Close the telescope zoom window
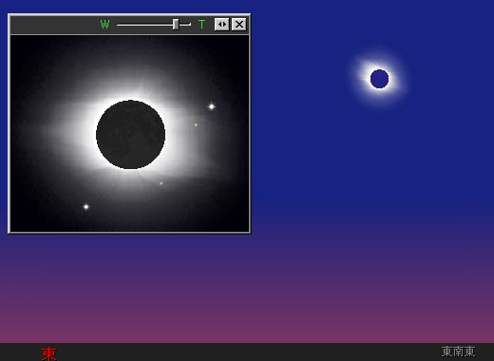494x361 pixels. [239, 25]
